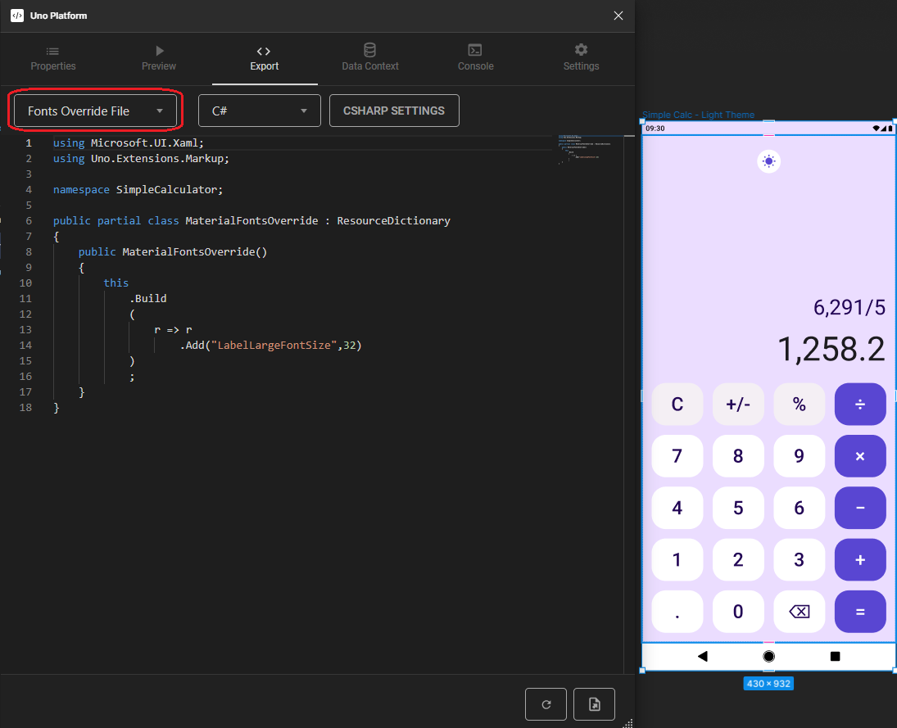
Task: Toggle the number sign with the +/- key
Action: point(738,404)
